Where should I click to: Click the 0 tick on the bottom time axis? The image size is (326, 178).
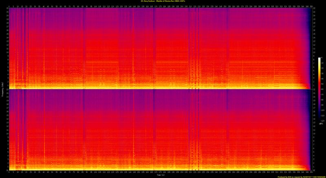click(9, 172)
